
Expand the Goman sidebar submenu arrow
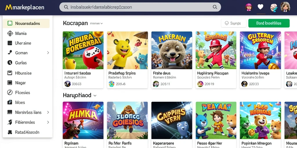point(48,53)
